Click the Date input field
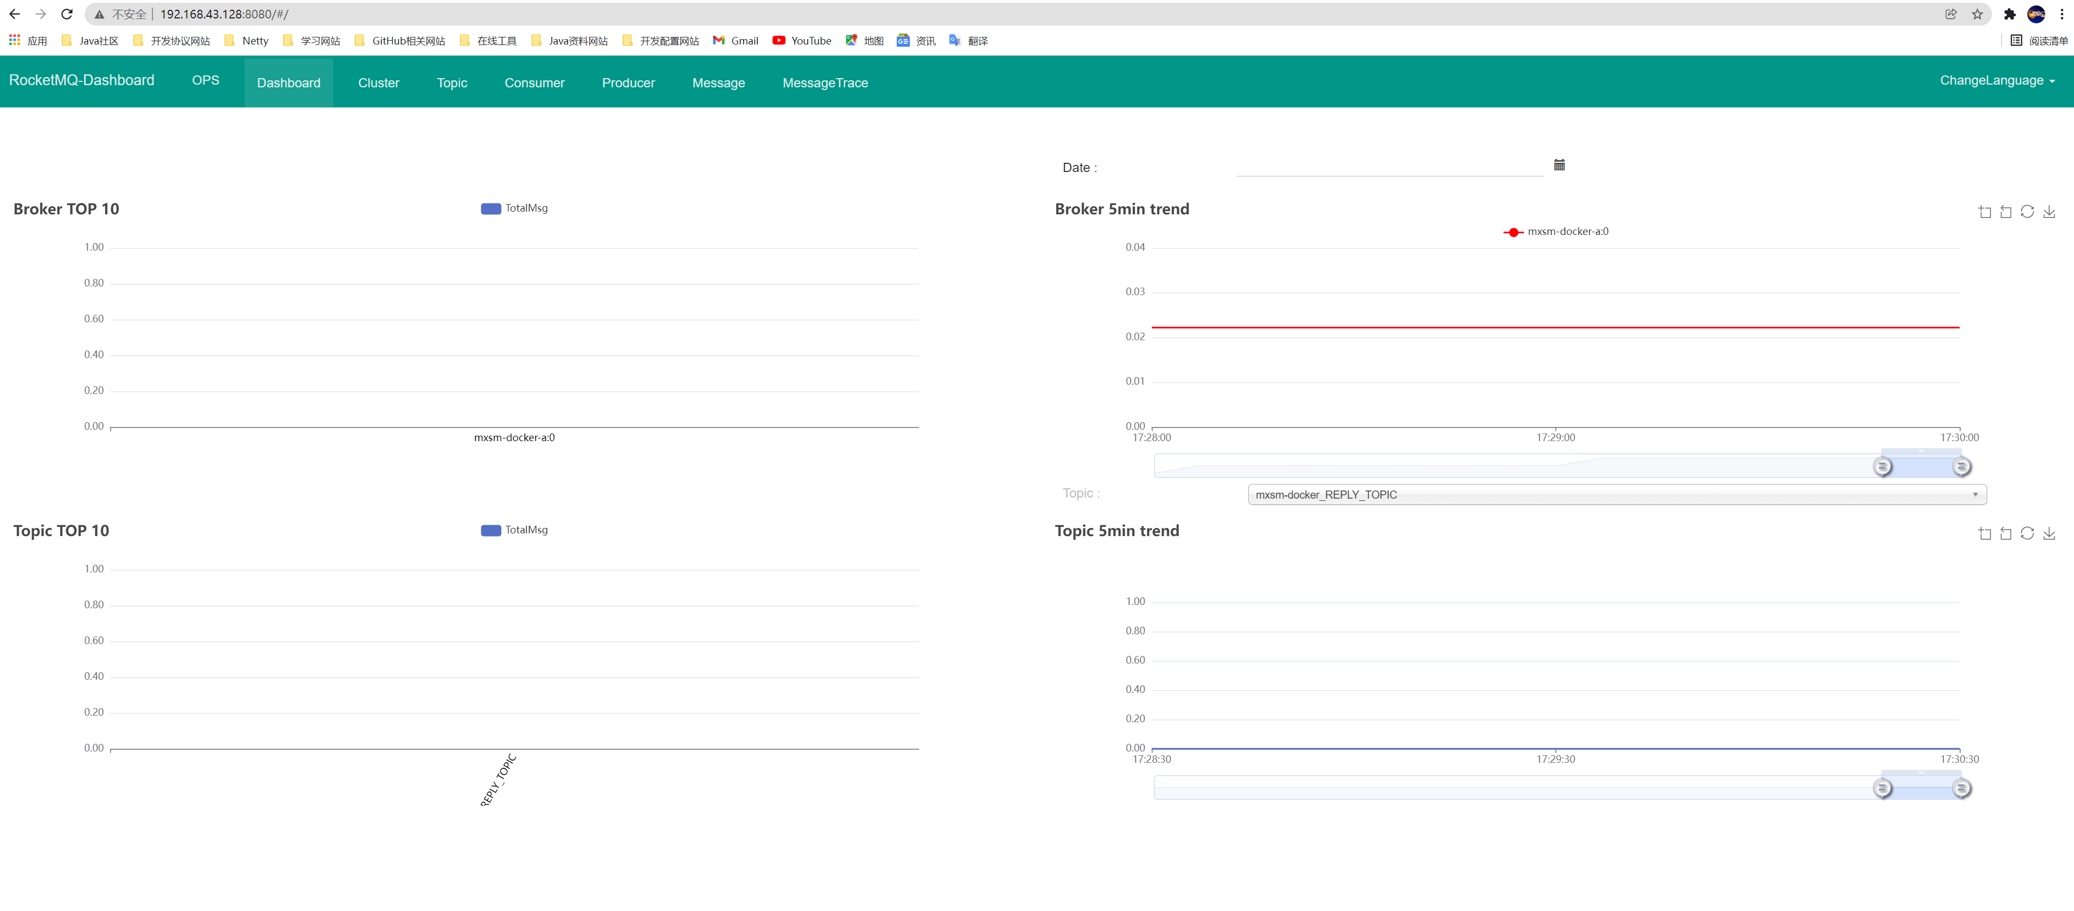The height and width of the screenshot is (911, 2074). coord(1389,167)
